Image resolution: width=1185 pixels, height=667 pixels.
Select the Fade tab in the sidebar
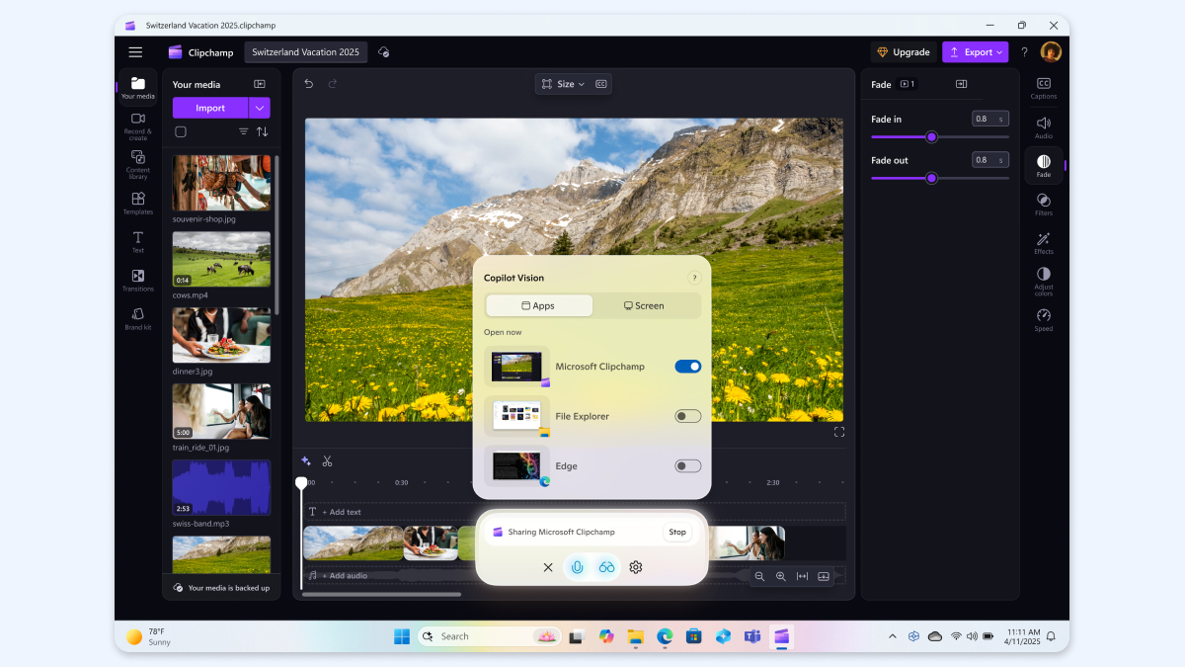(x=1043, y=166)
